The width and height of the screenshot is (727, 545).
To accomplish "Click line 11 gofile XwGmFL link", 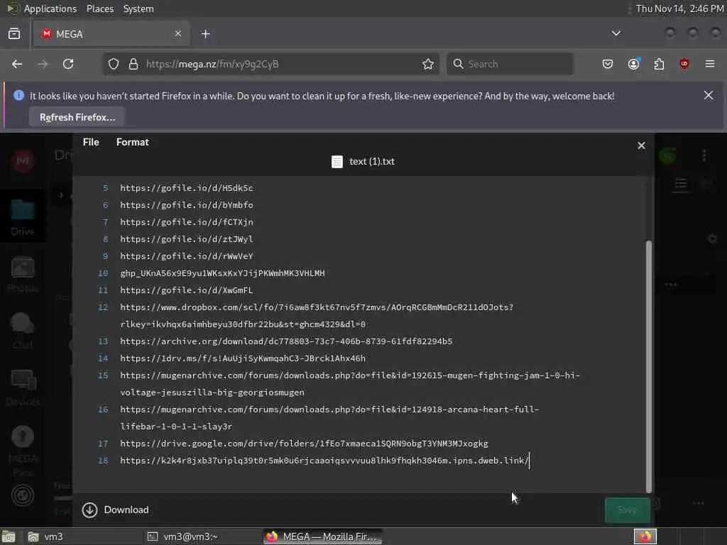I will click(x=187, y=290).
